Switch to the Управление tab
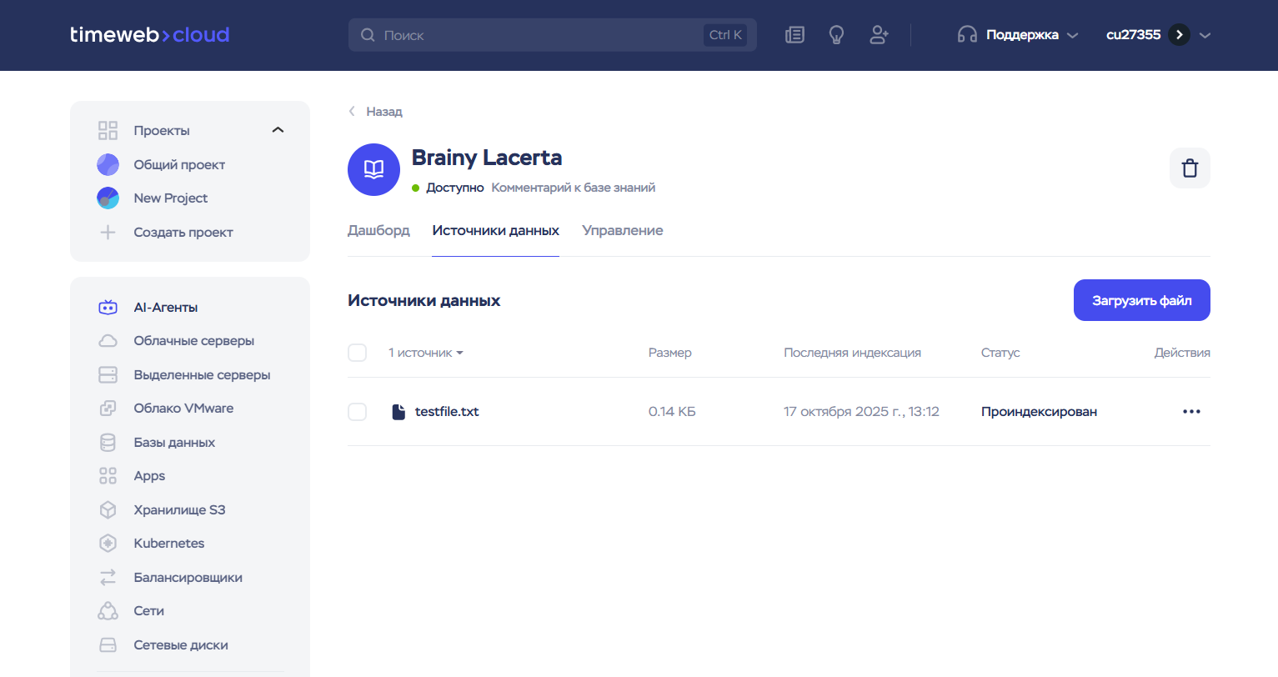 (x=622, y=230)
